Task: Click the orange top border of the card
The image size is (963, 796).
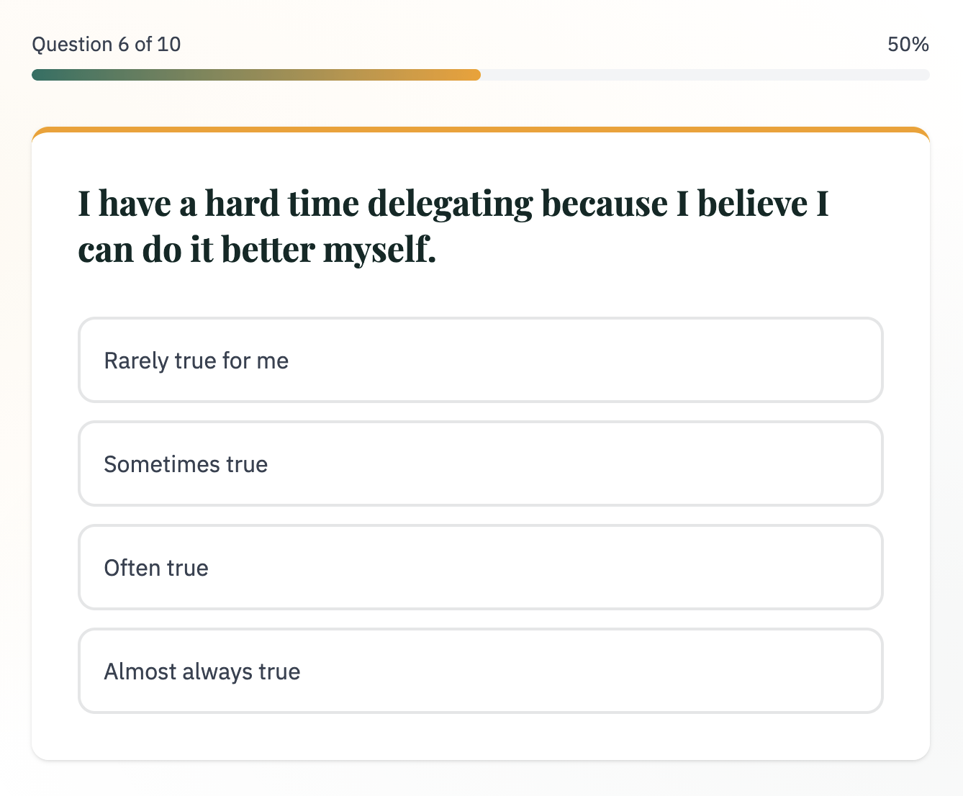Action: point(481,130)
